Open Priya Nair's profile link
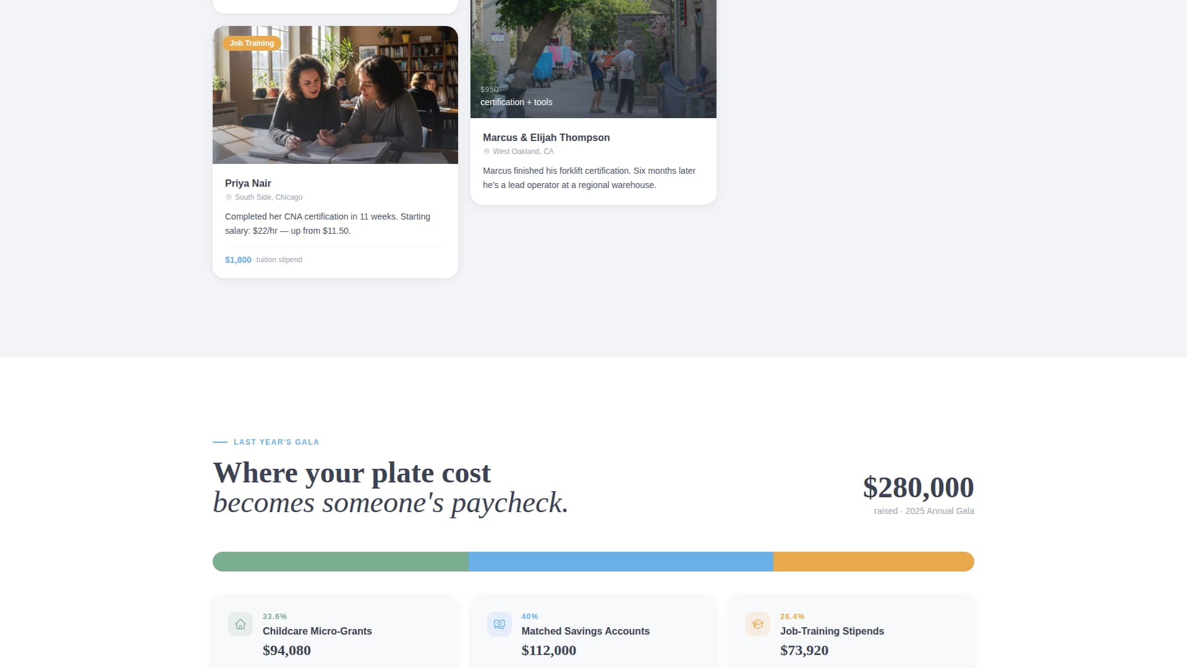This screenshot has width=1187, height=668. pos(248,183)
